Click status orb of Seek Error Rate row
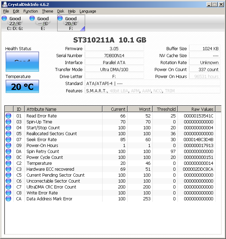This screenshot has width=226, height=239. pyautogui.click(x=8, y=139)
